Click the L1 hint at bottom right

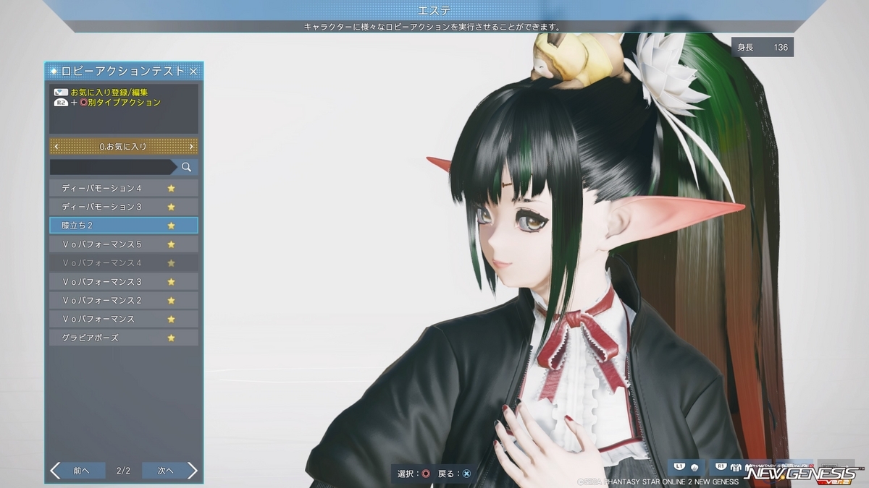[x=685, y=468]
